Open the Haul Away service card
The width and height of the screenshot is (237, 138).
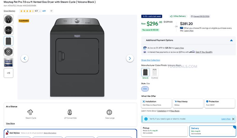pos(188,103)
